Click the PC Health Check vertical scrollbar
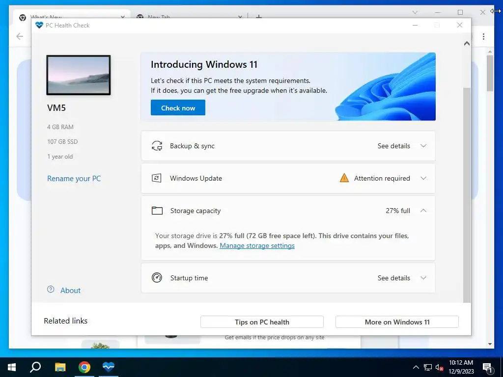Screen dimensions: 503x377 coord(467,195)
